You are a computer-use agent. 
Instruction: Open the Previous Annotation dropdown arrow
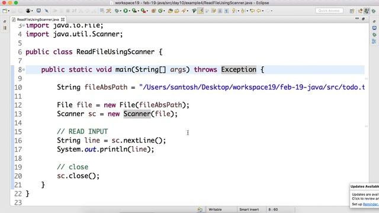(248, 11)
